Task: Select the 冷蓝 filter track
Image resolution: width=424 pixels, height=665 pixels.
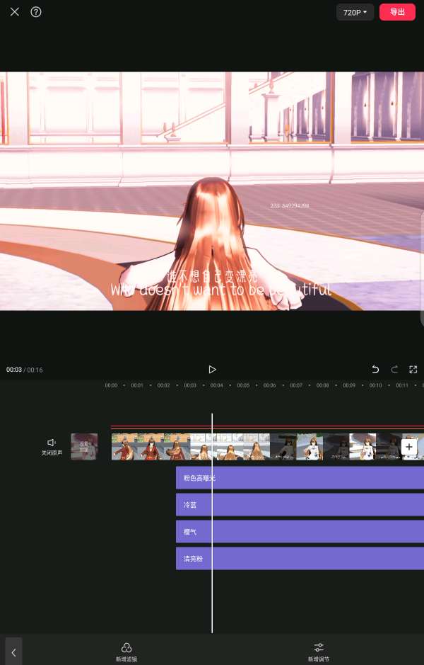Action: [300, 505]
